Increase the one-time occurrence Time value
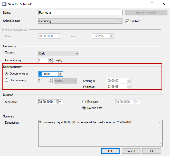Image resolution: width=170 pixels, height=156 pixels. click(111, 35)
